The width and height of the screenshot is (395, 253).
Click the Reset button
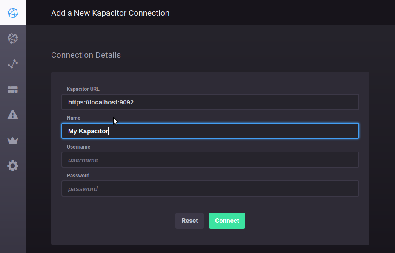(189, 221)
